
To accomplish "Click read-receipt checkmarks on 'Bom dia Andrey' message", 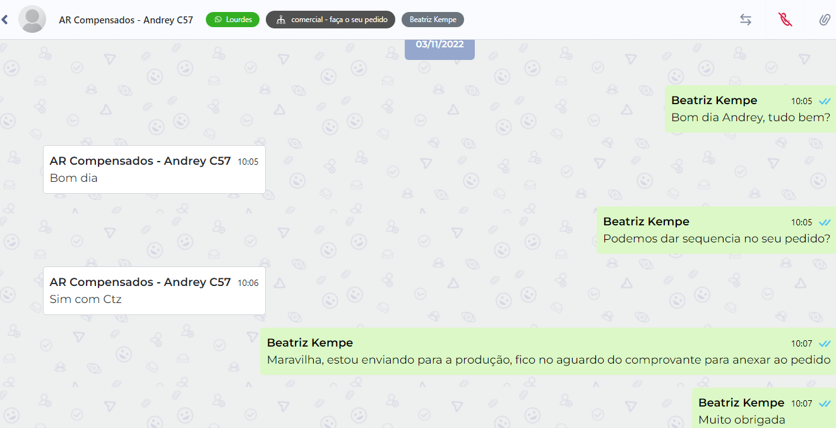I will click(824, 101).
